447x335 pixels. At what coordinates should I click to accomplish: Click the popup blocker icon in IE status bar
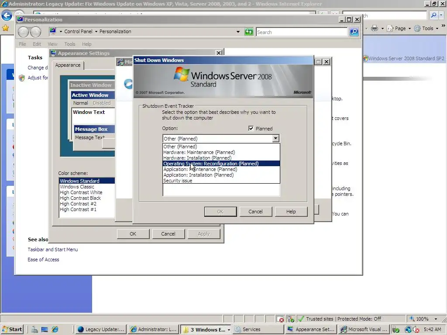click(281, 319)
